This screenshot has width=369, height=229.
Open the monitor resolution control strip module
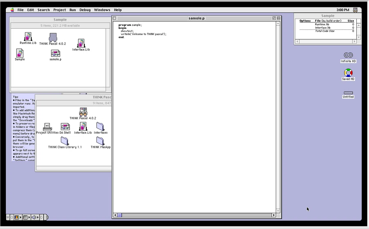point(26,217)
